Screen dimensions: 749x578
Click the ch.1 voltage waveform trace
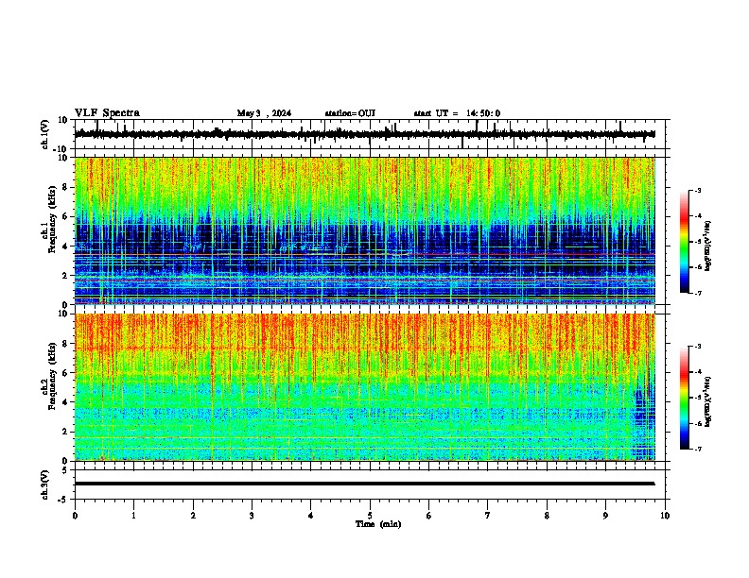point(365,134)
